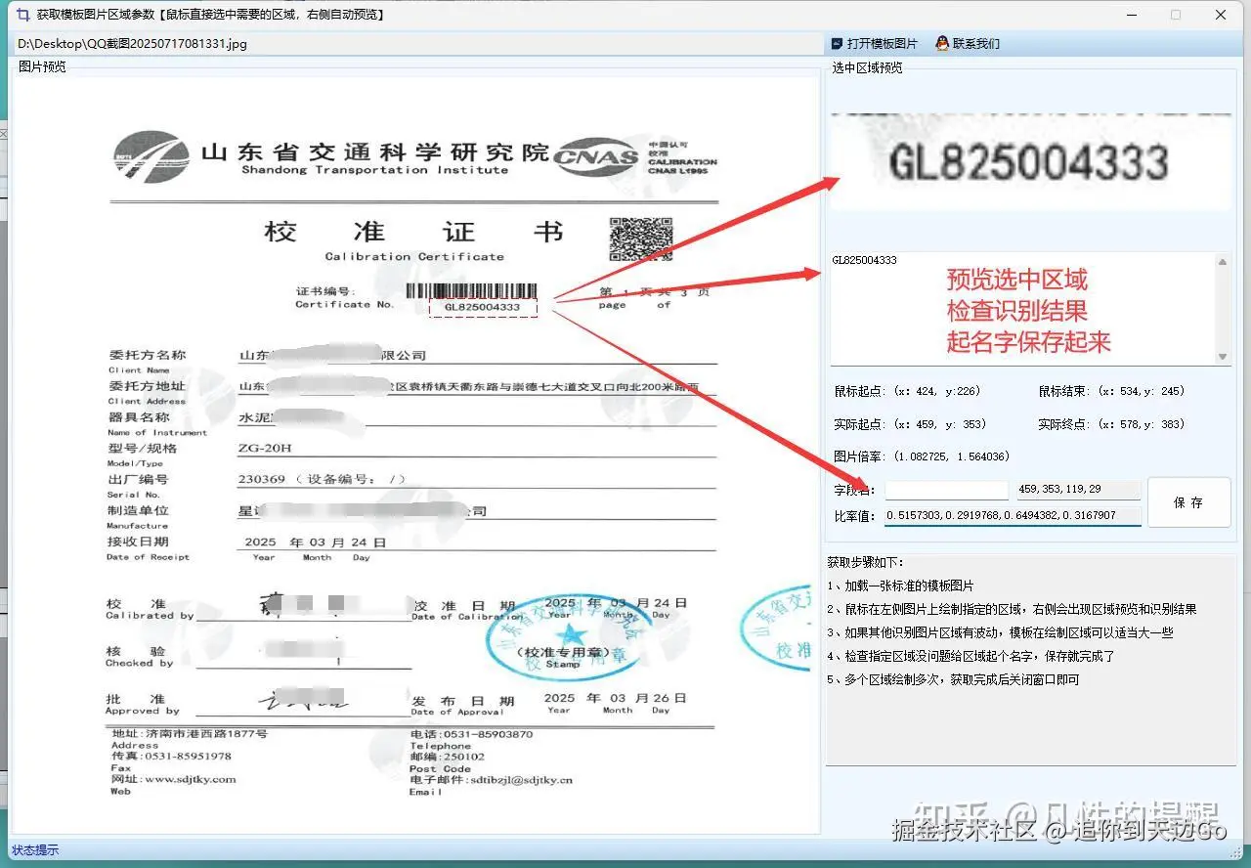The height and width of the screenshot is (868, 1251).
Task: Click the 选中区域预览 panel label
Action: tap(867, 67)
